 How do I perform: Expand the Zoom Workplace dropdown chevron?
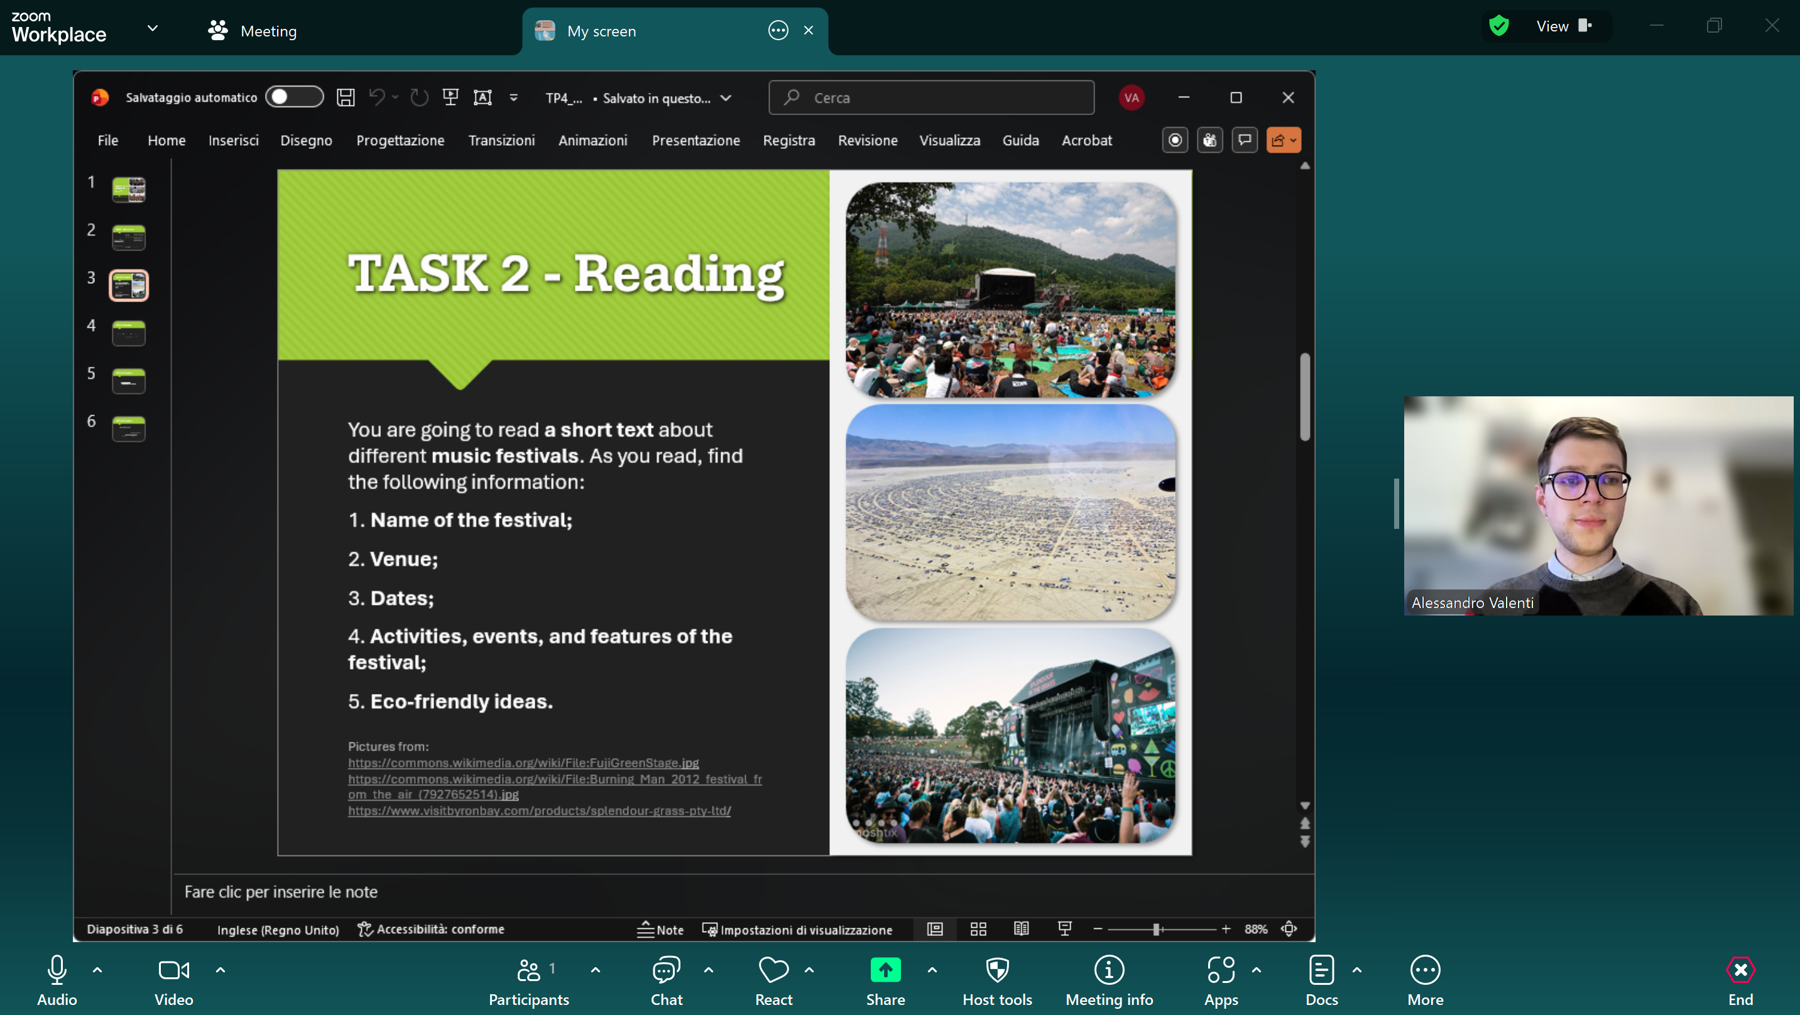tap(152, 29)
